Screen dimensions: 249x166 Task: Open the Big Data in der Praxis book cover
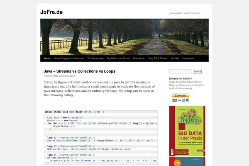[187, 131]
